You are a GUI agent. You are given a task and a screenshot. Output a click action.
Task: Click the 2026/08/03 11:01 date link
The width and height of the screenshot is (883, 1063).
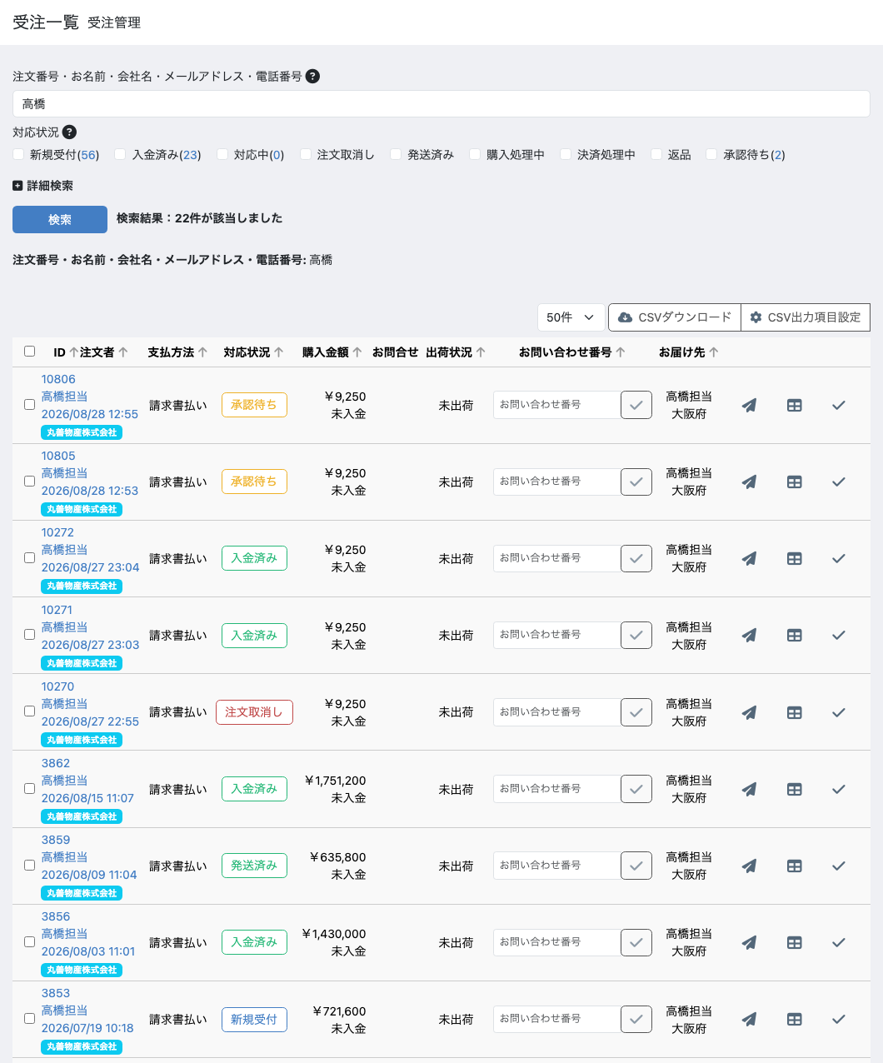pyautogui.click(x=88, y=951)
